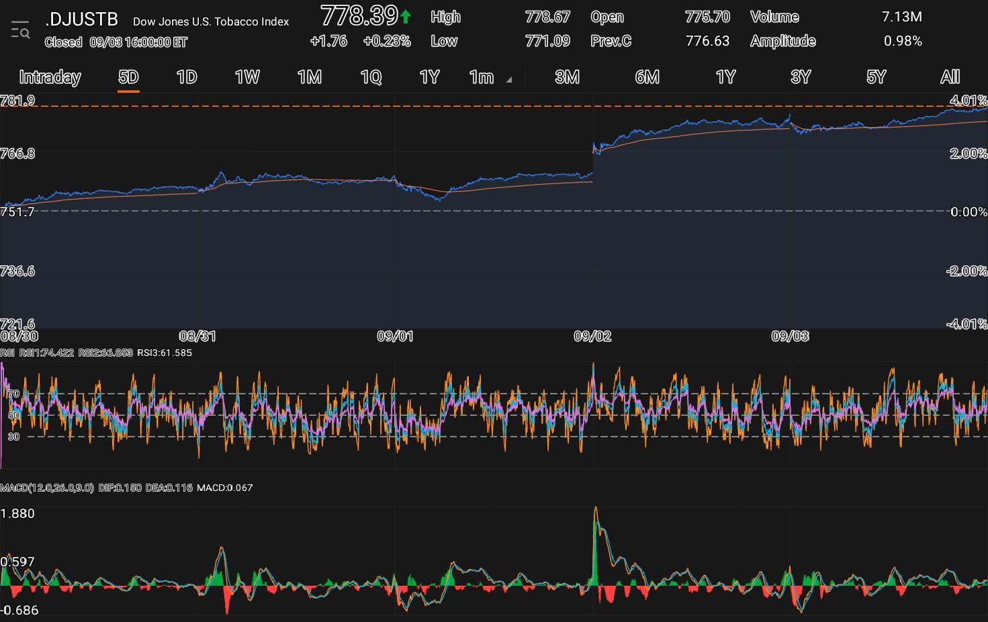This screenshot has height=622, width=988.
Task: Click the 09/01 date marker on axis
Action: 395,337
